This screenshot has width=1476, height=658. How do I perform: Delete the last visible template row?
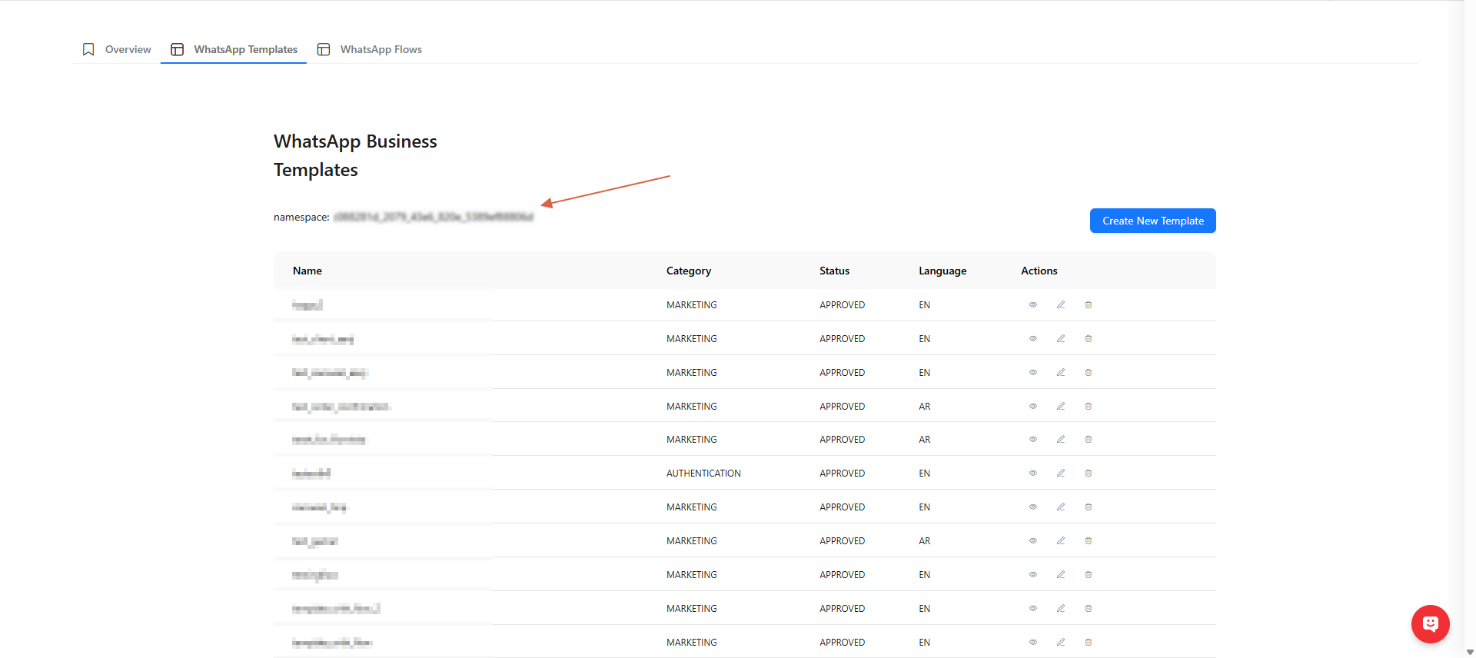[x=1089, y=643]
